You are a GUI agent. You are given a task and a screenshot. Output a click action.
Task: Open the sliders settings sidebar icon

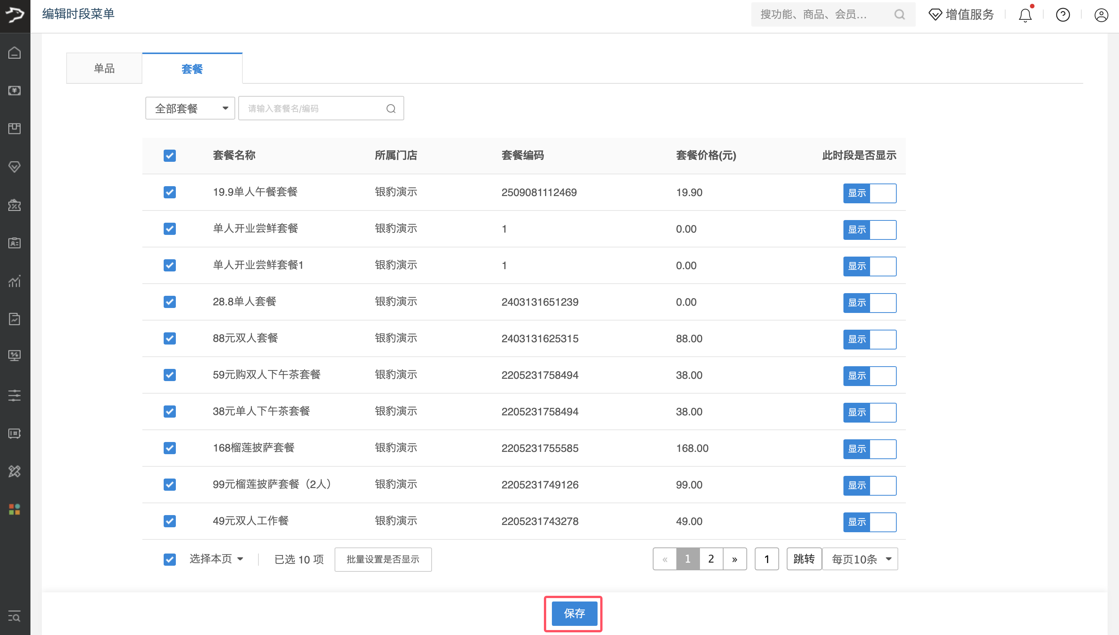point(14,395)
